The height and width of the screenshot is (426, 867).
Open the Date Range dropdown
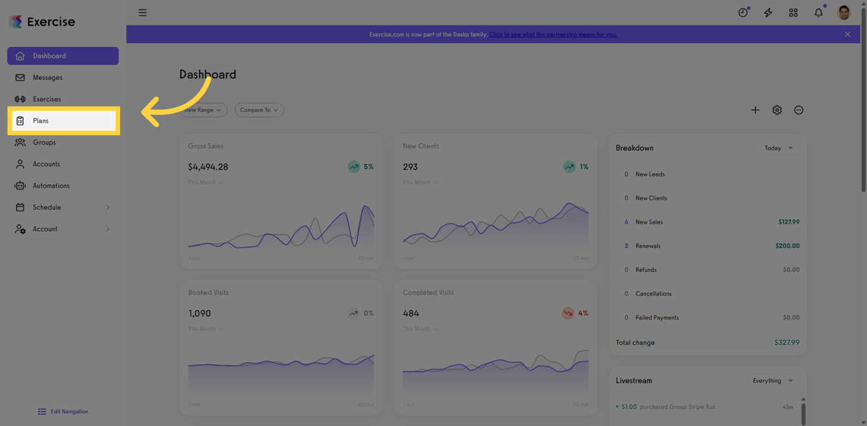202,110
